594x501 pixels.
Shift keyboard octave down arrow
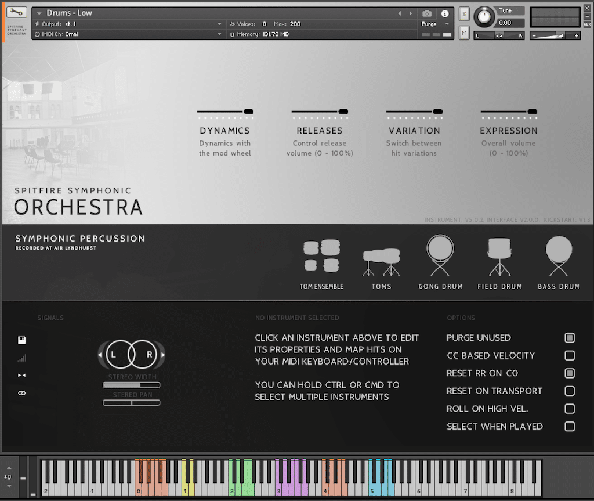click(9, 486)
